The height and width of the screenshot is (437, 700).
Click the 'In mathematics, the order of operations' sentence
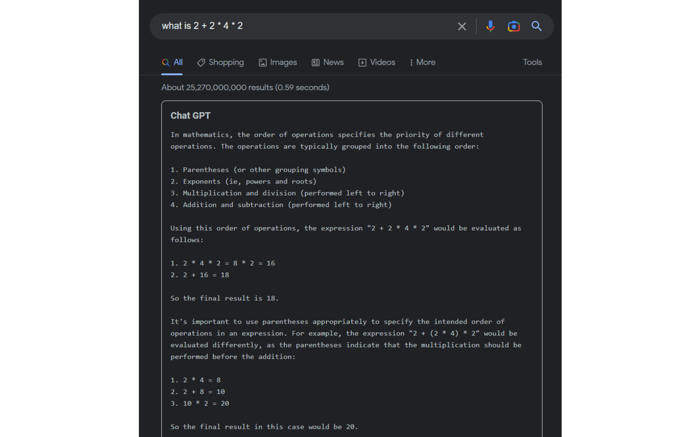click(x=327, y=140)
